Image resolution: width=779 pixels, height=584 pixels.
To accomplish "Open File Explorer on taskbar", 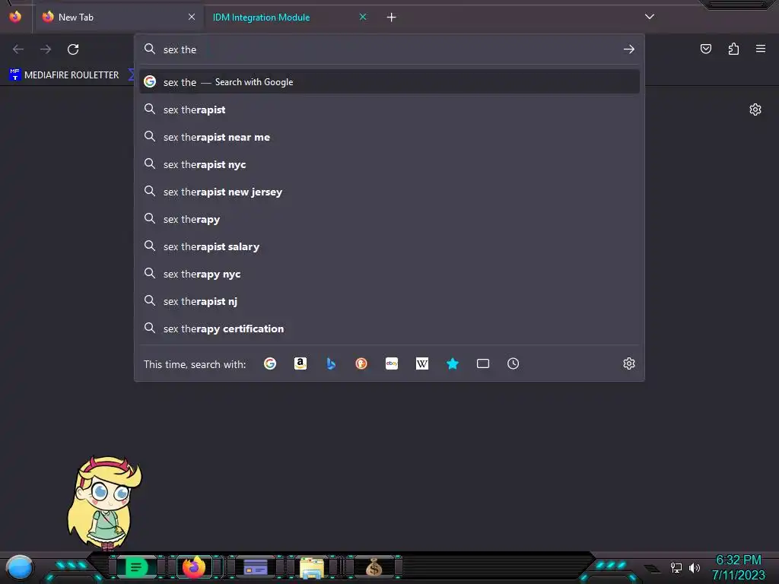I will point(312,567).
